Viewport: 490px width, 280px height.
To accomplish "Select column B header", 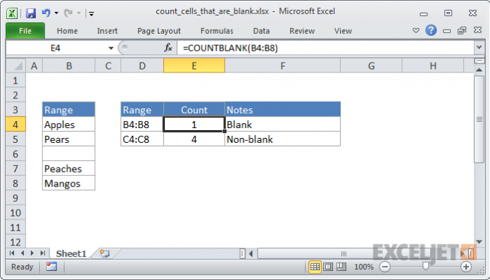I will (x=69, y=66).
